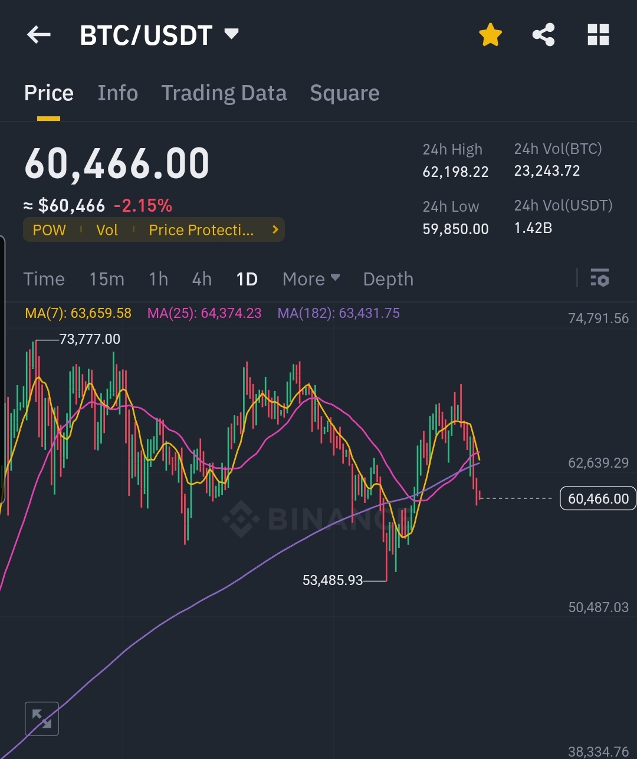Select the 15m timeframe
This screenshot has width=637, height=759.
pyautogui.click(x=107, y=279)
